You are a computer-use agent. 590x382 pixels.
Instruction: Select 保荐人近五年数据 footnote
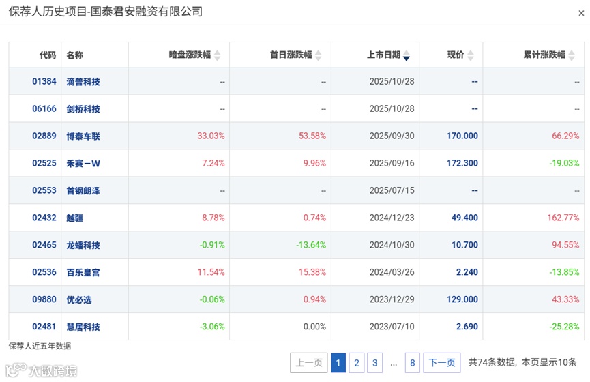(40, 346)
